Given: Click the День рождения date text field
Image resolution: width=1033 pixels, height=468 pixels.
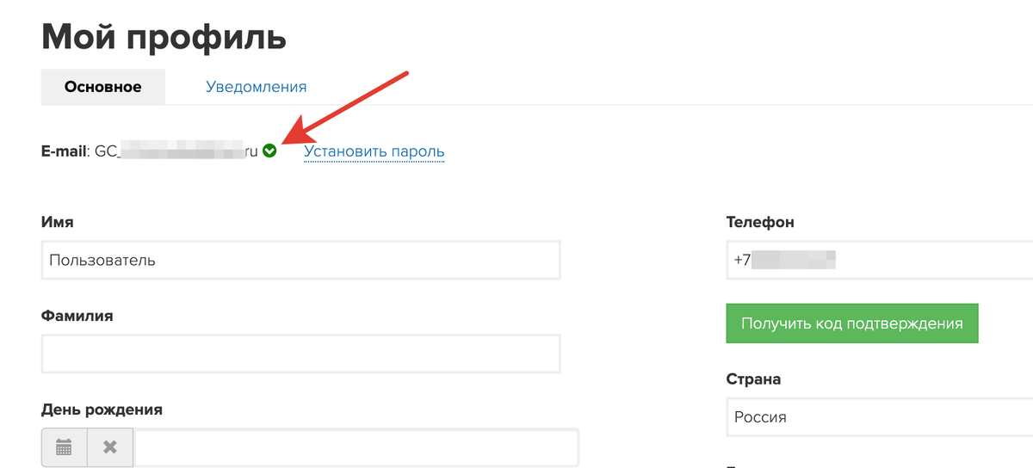Looking at the screenshot, I should tap(356, 447).
